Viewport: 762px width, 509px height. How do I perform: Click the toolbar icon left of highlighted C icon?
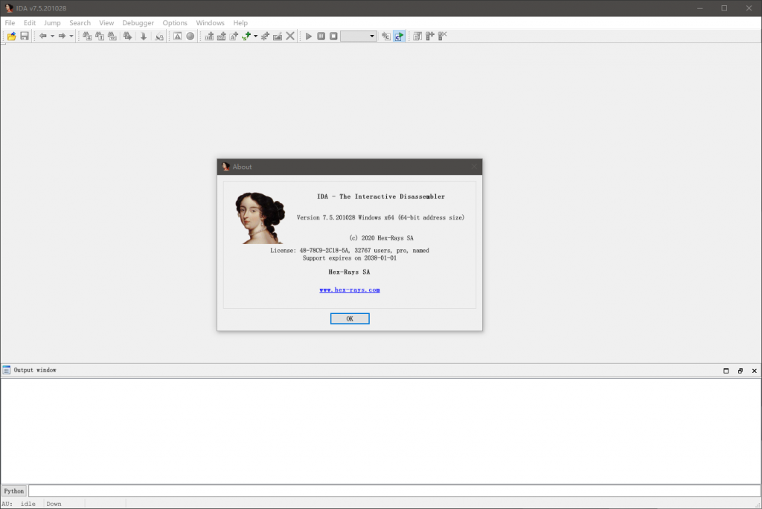pos(386,36)
